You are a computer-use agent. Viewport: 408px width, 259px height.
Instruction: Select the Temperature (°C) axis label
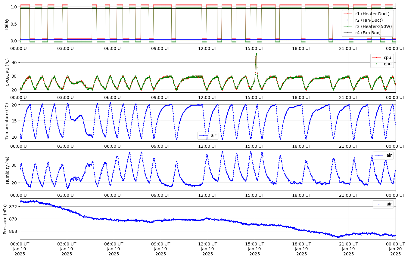(x=8, y=121)
